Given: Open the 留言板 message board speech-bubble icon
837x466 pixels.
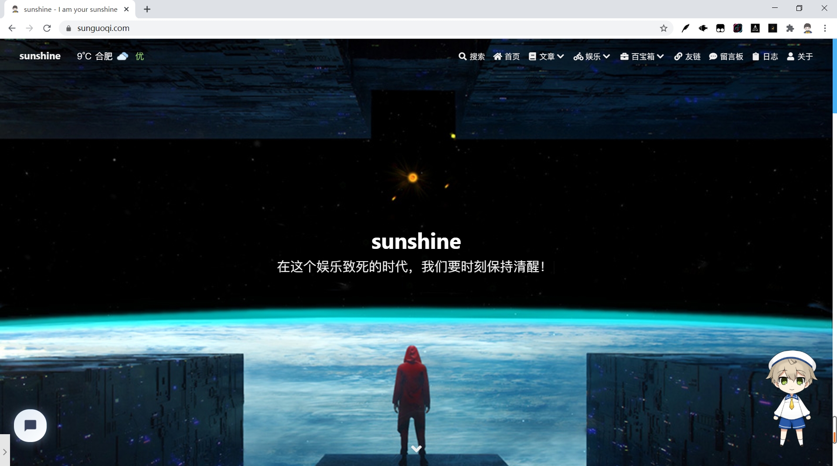Looking at the screenshot, I should [x=712, y=56].
